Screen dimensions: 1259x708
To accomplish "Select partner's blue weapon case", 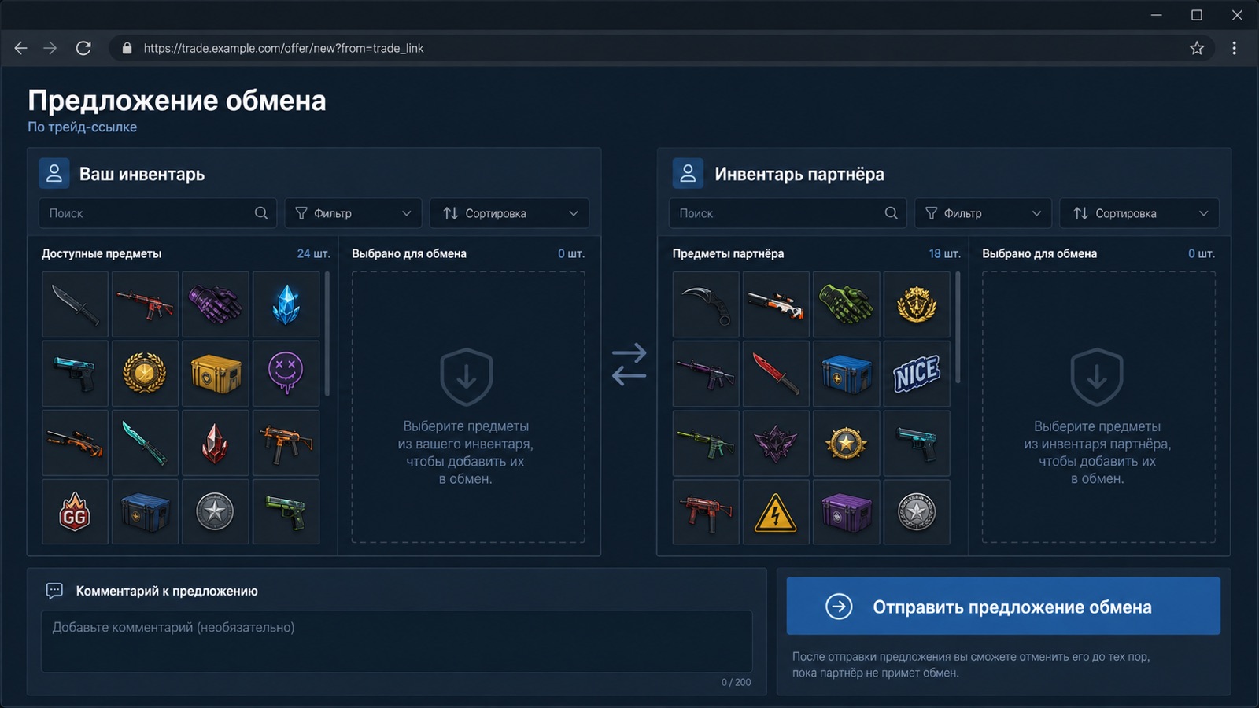I will point(846,374).
